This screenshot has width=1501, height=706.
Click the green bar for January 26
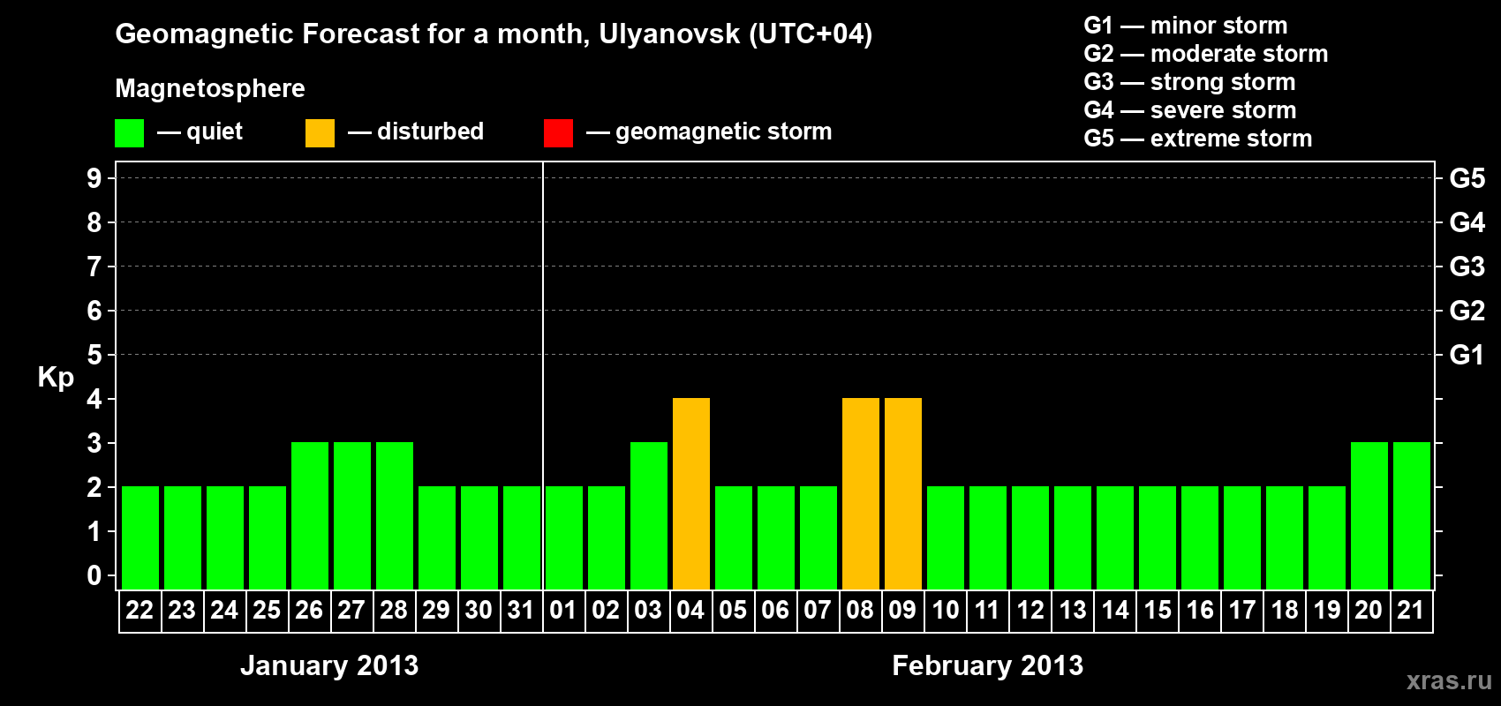click(x=310, y=515)
